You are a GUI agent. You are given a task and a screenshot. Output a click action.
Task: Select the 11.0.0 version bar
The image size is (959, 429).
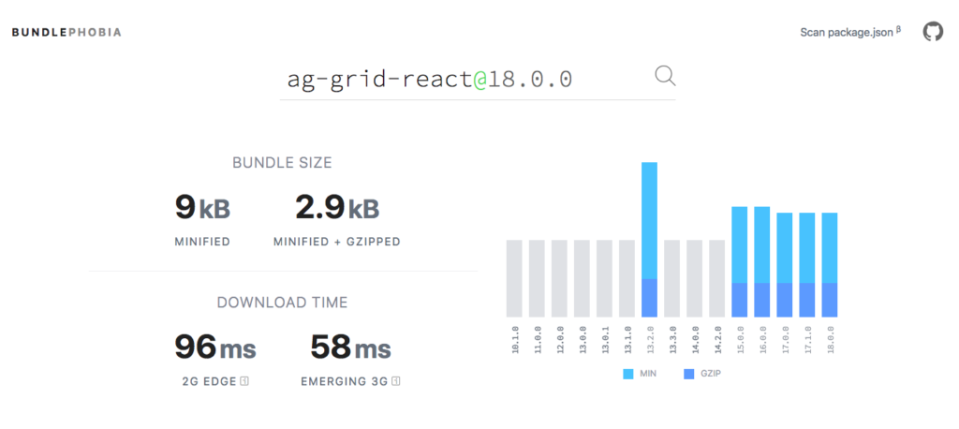[537, 278]
